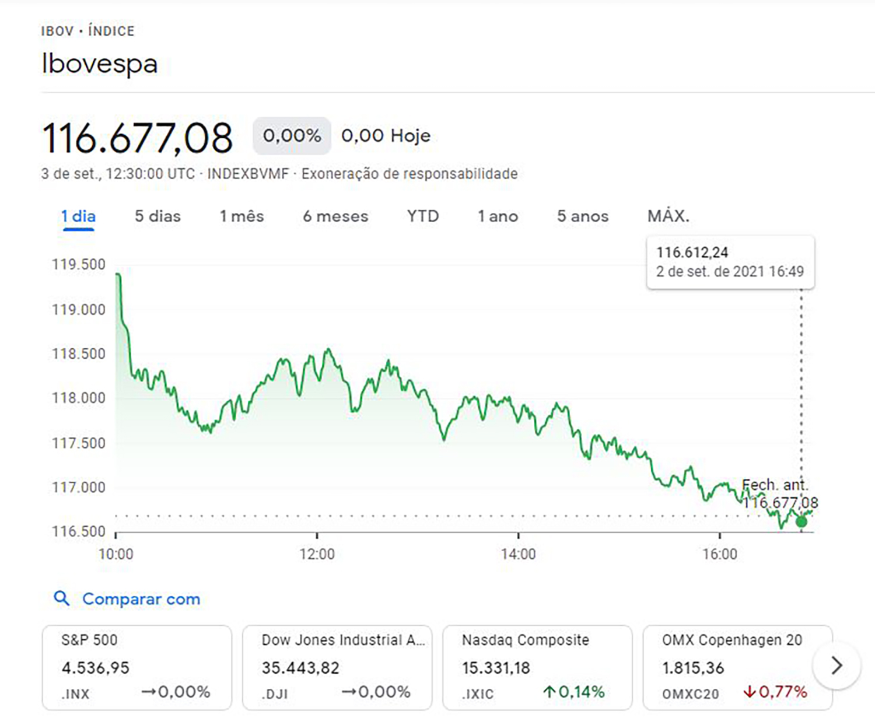Viewport: 875px width, 725px height.
Task: Select the 5 anos range
Action: coord(582,216)
